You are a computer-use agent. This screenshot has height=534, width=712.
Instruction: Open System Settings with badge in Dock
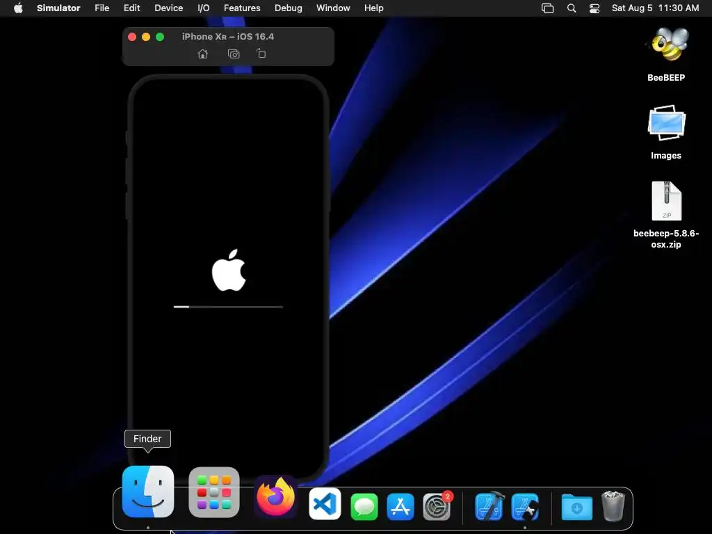coord(437,506)
